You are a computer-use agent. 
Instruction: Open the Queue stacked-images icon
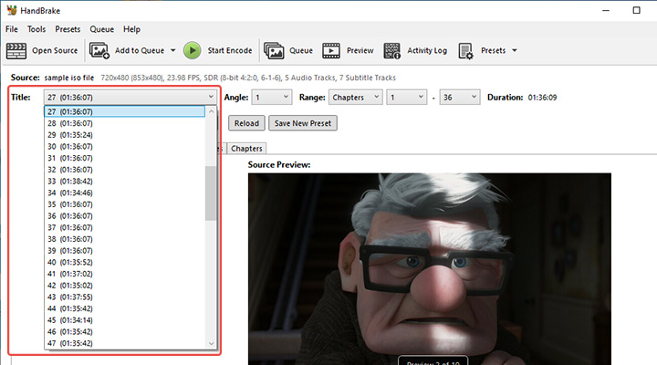(x=274, y=51)
